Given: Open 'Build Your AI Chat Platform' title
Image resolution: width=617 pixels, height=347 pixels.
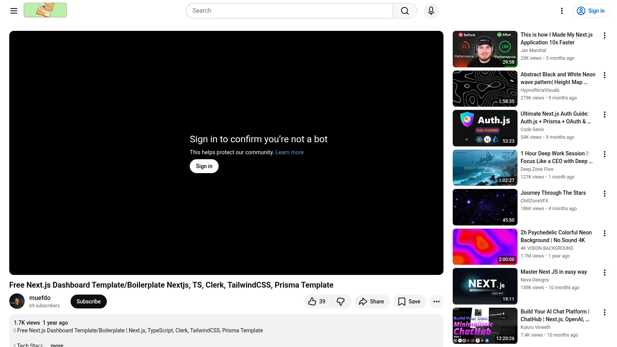Looking at the screenshot, I should tap(555, 315).
